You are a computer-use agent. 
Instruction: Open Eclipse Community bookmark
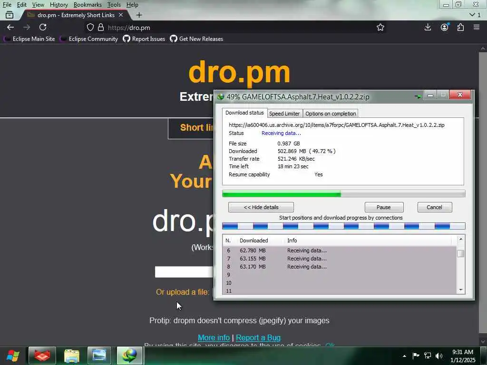[89, 39]
